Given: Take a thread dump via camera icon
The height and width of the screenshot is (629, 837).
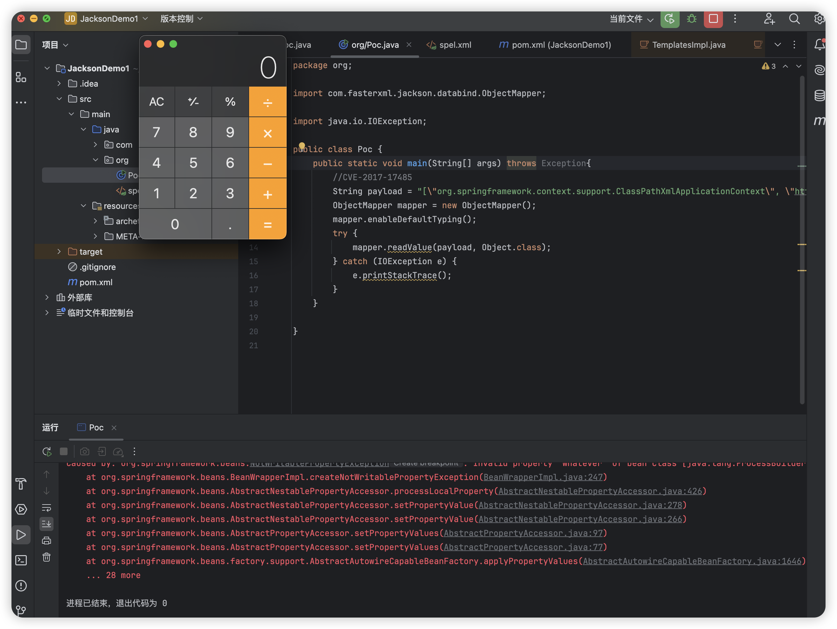Looking at the screenshot, I should (85, 451).
